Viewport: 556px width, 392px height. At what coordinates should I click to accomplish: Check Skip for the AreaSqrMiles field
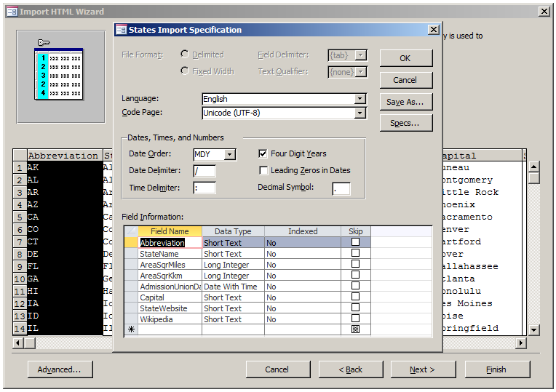355,264
